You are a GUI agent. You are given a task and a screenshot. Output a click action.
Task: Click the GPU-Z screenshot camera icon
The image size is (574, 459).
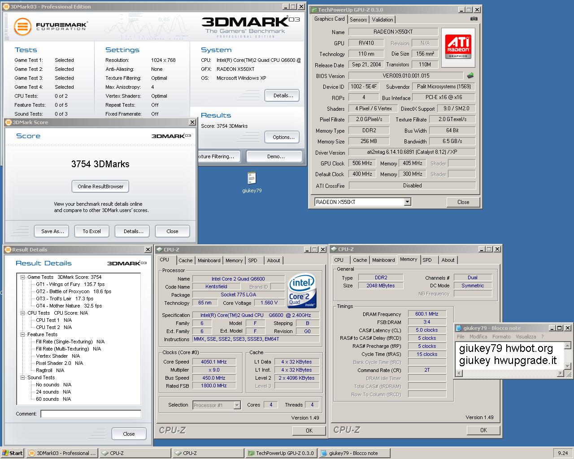tap(474, 19)
